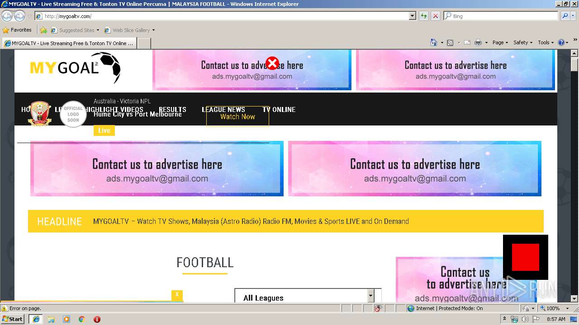Image resolution: width=579 pixels, height=325 pixels.
Task: Open HIGHLIGHT VIDEOS menu item
Action: (114, 110)
